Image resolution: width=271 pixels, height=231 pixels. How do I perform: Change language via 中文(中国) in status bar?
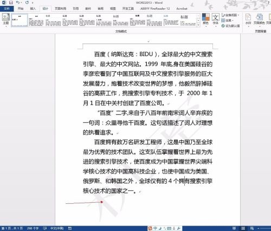[x=57, y=228]
